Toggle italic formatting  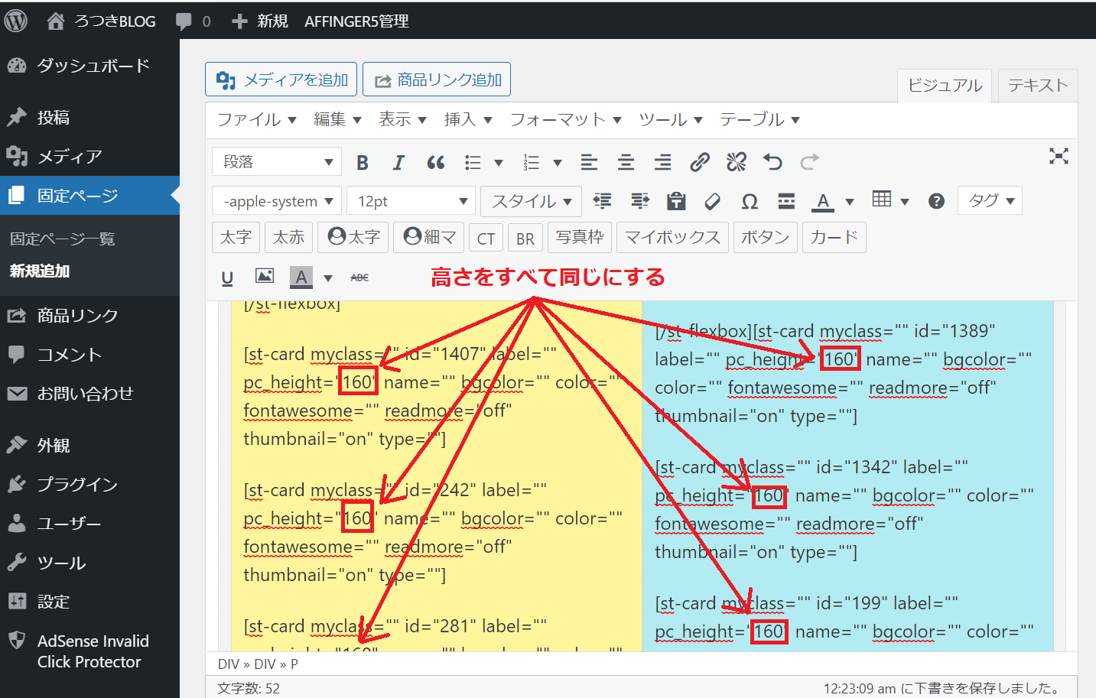pos(398,162)
